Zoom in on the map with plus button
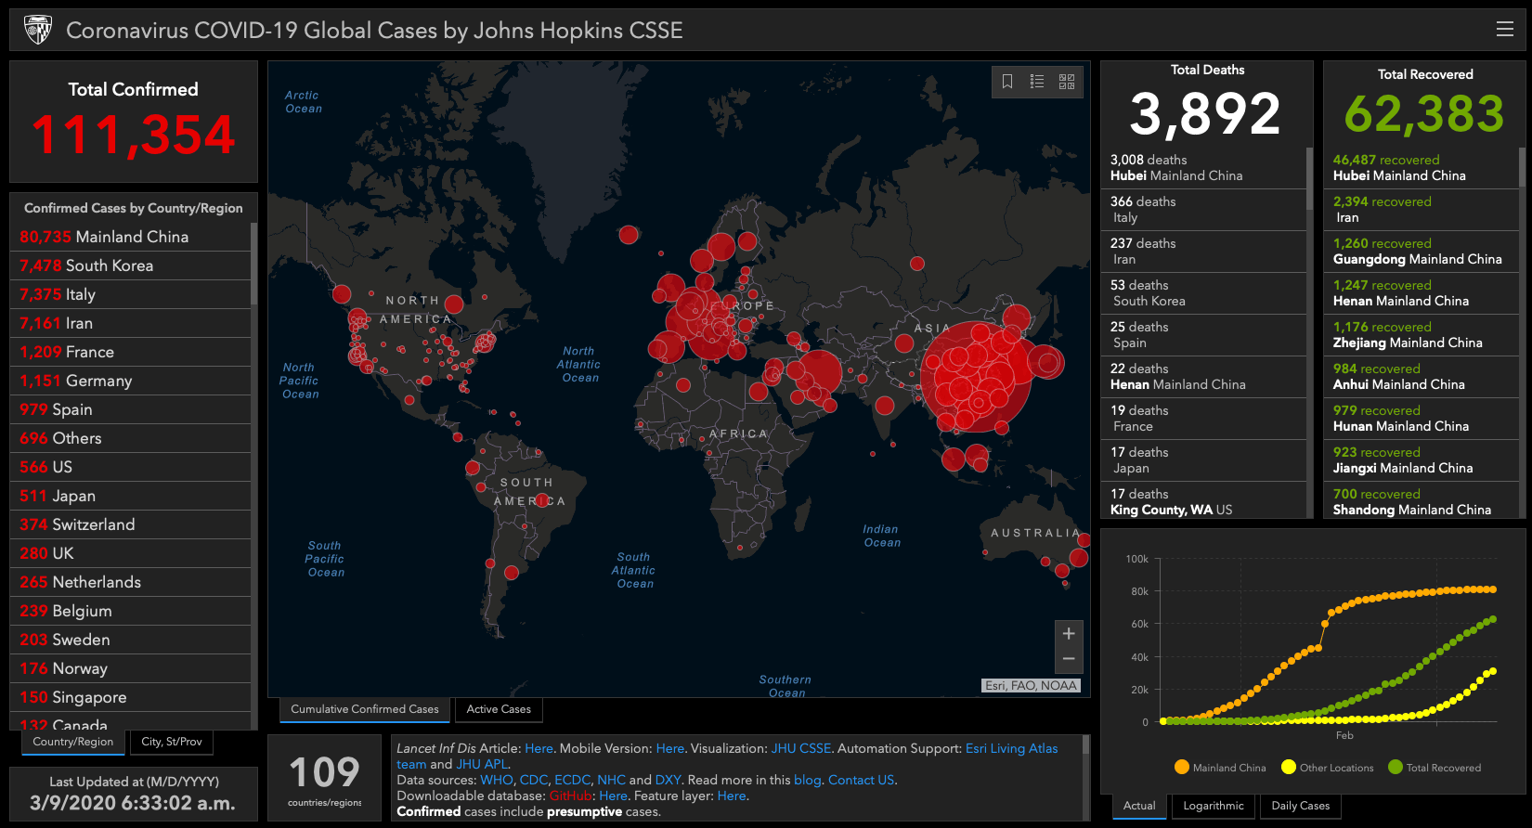 click(1069, 633)
